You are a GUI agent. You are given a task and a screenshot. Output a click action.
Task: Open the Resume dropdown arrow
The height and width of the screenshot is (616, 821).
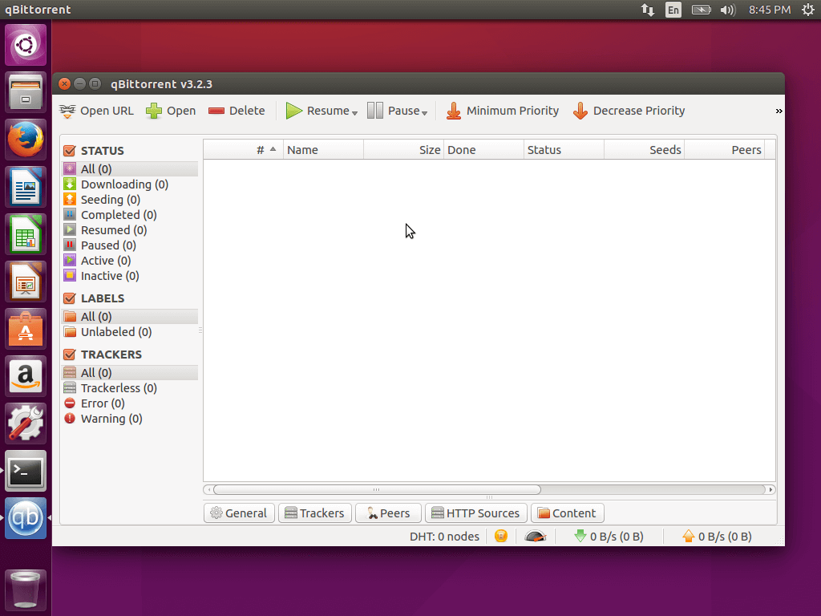click(354, 113)
